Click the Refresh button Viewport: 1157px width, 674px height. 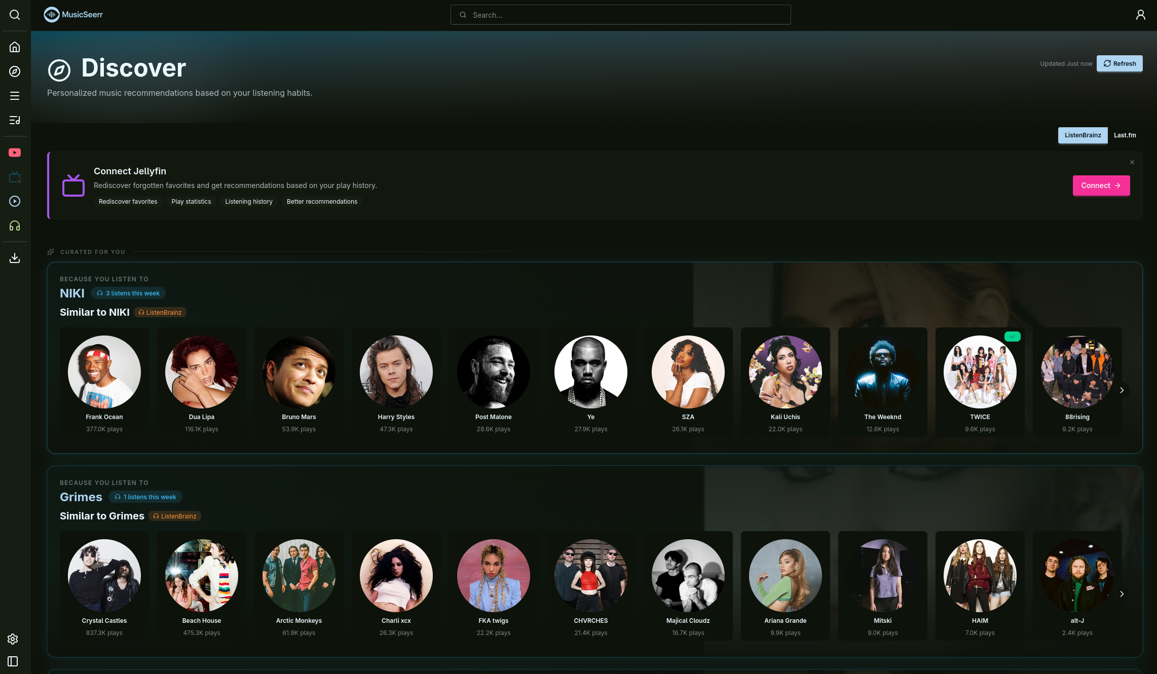1119,63
